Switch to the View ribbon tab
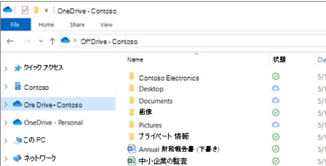 [106, 25]
